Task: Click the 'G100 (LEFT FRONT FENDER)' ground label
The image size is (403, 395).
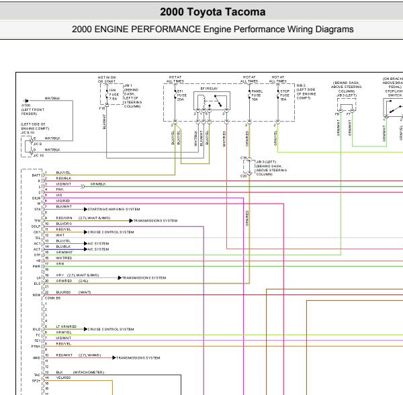Action: click(33, 109)
